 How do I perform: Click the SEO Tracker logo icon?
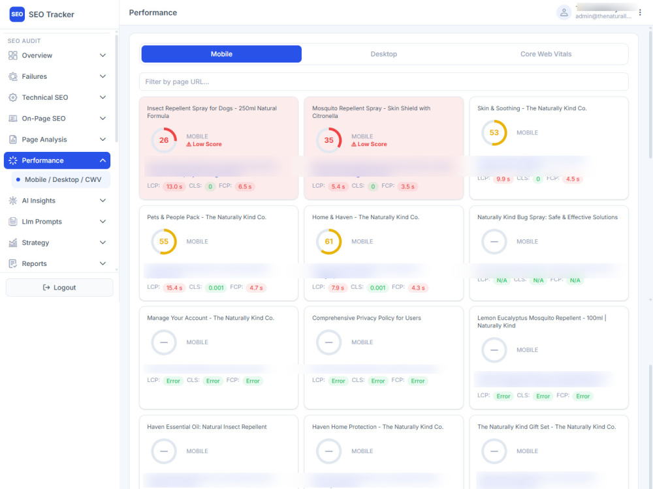click(17, 14)
